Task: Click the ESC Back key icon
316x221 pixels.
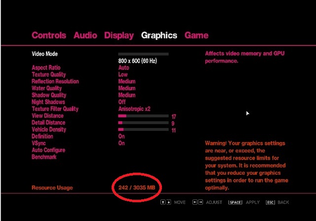Action: coord(270,202)
